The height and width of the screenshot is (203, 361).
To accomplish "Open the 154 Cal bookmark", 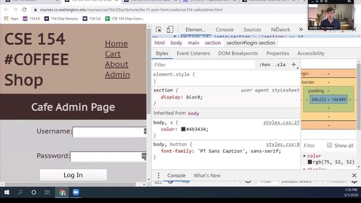I will point(91,19).
